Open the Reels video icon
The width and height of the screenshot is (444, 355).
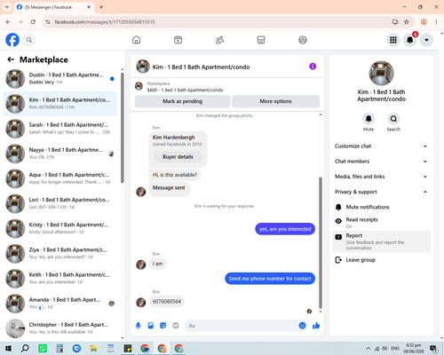point(178,40)
